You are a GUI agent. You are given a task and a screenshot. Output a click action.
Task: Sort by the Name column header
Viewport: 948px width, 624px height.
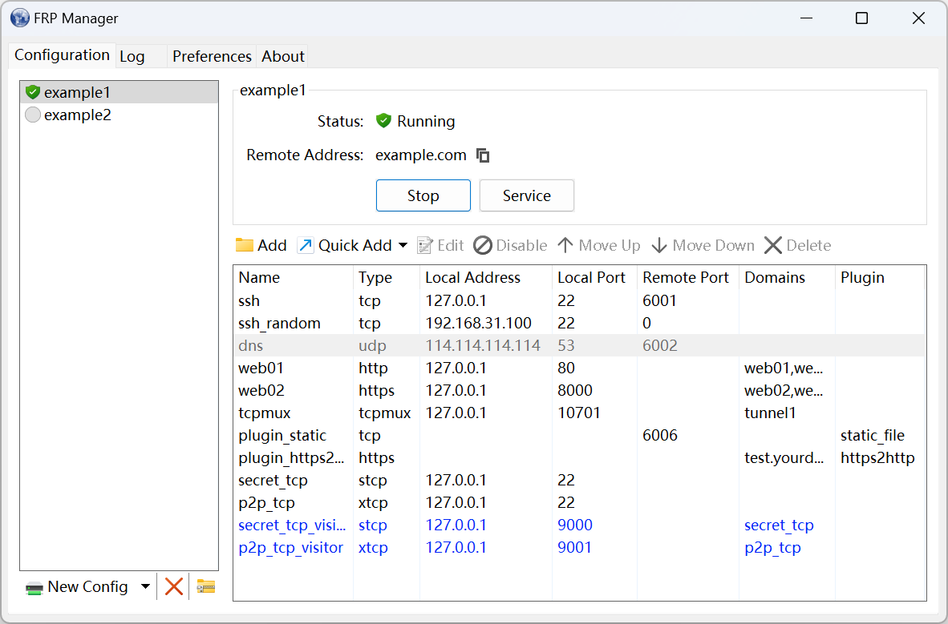(x=293, y=277)
